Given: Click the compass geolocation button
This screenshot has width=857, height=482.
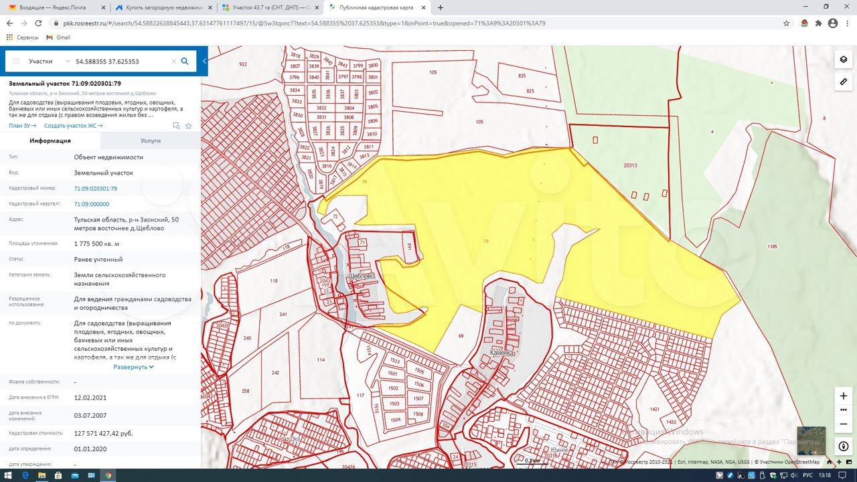Looking at the screenshot, I should [x=843, y=447].
